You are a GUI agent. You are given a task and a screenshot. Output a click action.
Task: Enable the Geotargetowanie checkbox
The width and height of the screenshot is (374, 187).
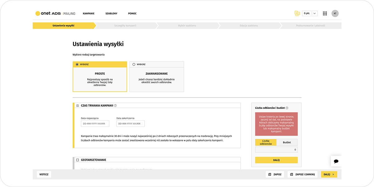78,160
